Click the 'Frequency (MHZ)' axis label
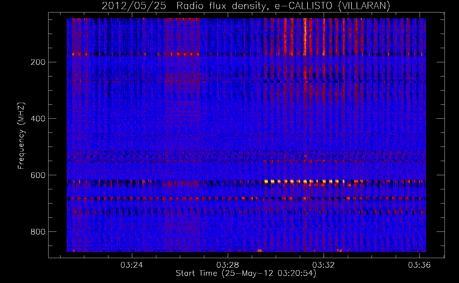Image resolution: width=459 pixels, height=283 pixels. pos(21,136)
